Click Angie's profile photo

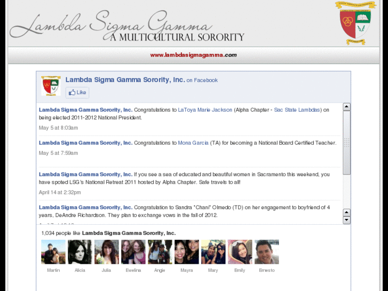click(x=160, y=252)
